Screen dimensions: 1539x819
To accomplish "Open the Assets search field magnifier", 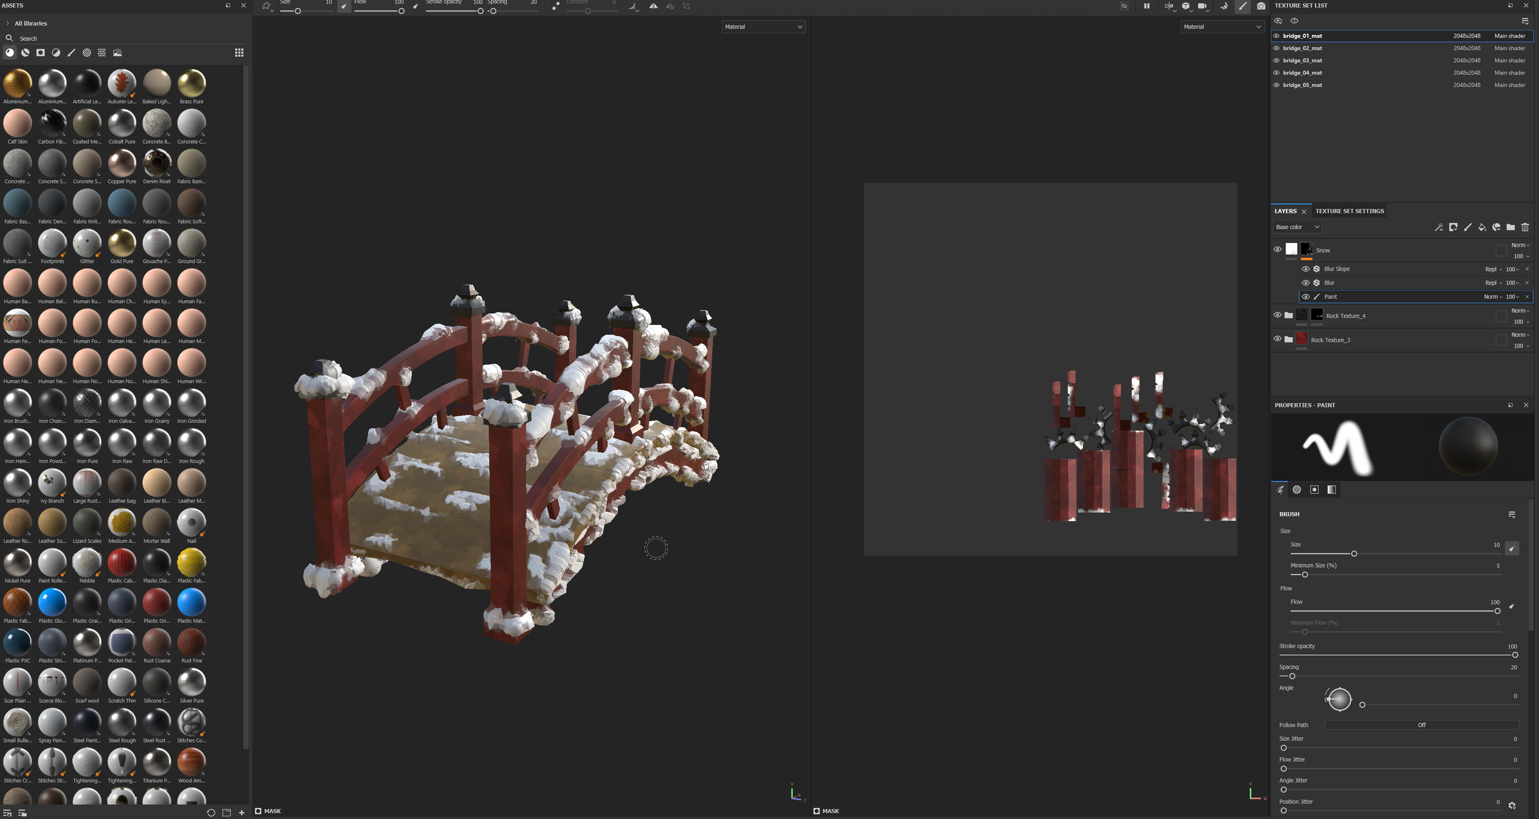I will coord(9,38).
